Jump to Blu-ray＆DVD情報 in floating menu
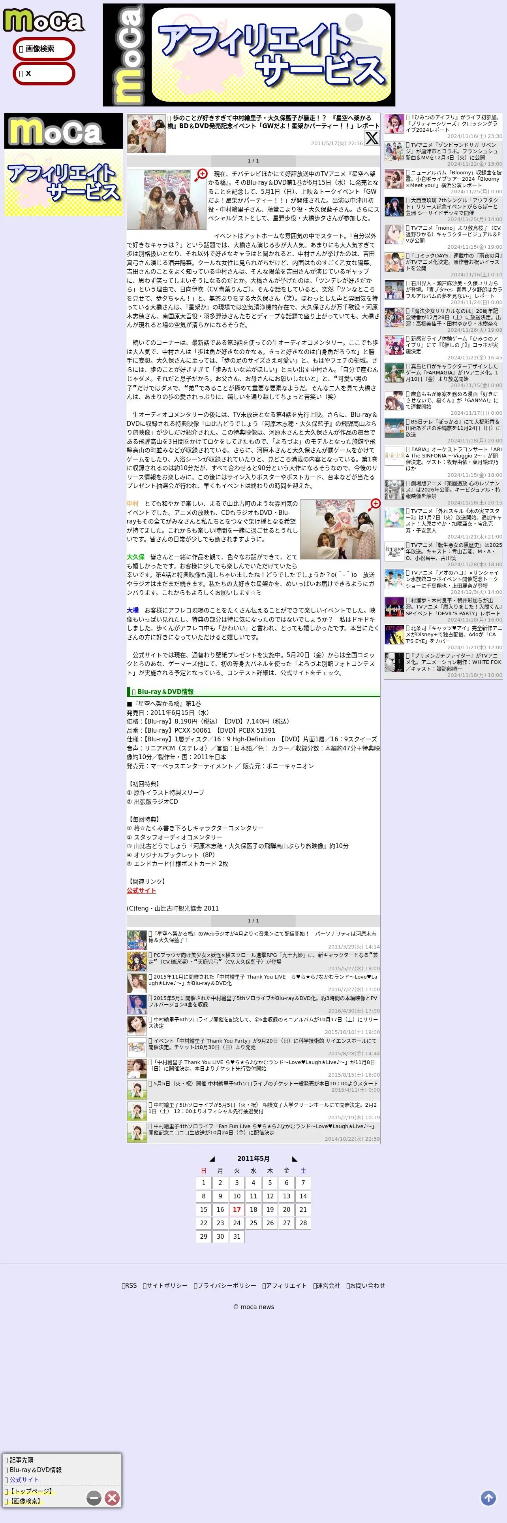 [x=33, y=1470]
